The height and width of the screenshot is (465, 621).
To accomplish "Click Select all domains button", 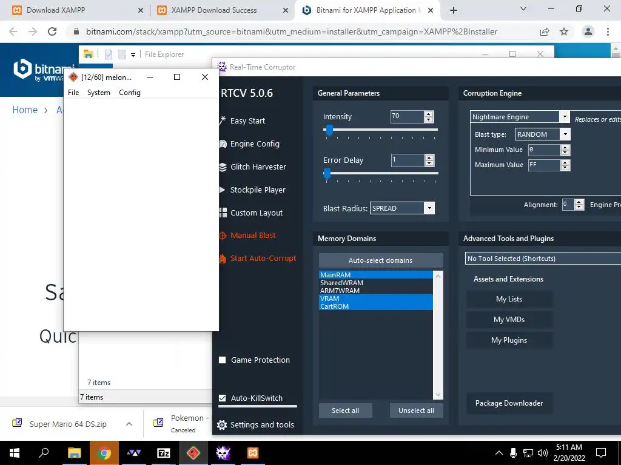I will (345, 411).
